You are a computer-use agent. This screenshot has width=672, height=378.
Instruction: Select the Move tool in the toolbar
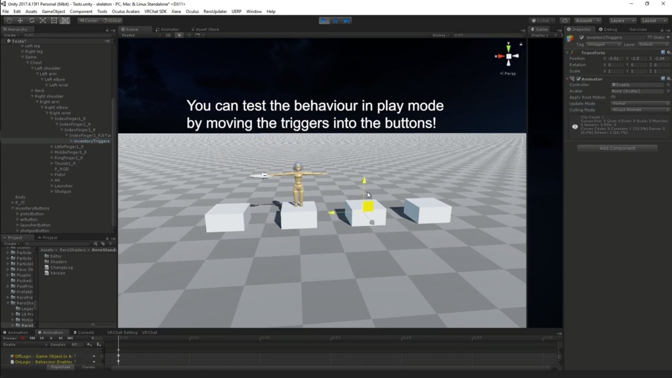pos(20,20)
